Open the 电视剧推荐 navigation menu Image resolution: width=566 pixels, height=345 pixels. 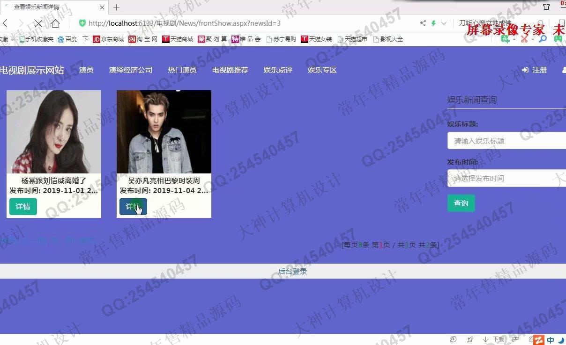230,70
